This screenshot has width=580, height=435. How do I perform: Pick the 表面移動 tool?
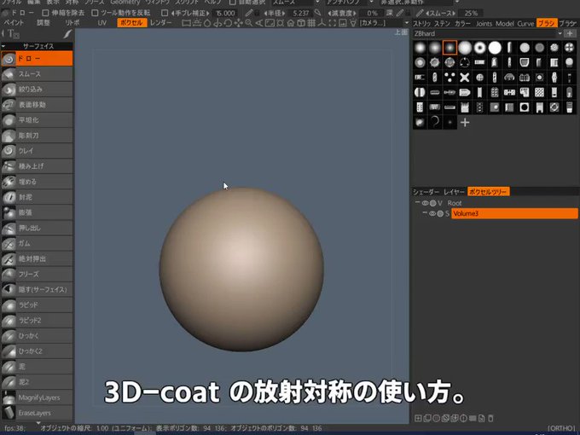pyautogui.click(x=37, y=105)
